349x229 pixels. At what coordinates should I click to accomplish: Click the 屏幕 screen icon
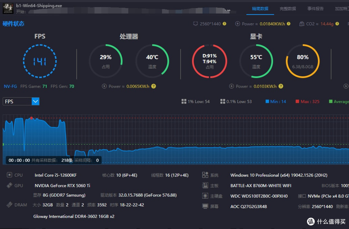[x=205, y=206]
